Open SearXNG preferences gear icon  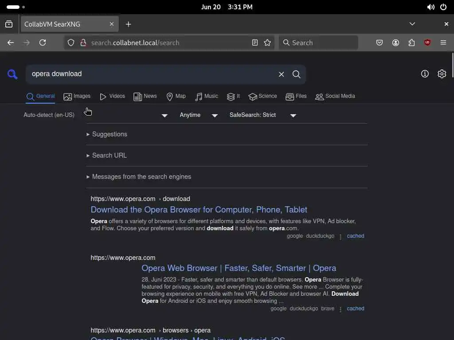[x=442, y=74]
